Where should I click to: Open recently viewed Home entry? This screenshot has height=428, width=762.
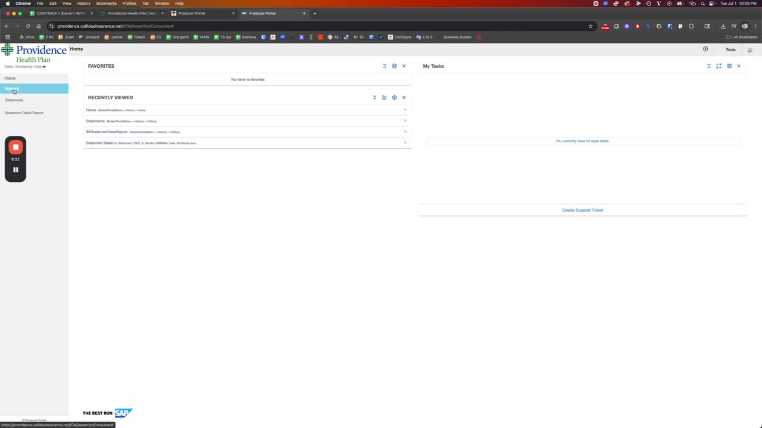[248, 110]
